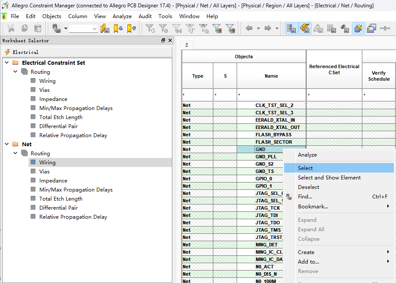Toggle the yellow tag worksheet toolbar icon
The height and width of the screenshot is (283, 396).
tap(305, 28)
